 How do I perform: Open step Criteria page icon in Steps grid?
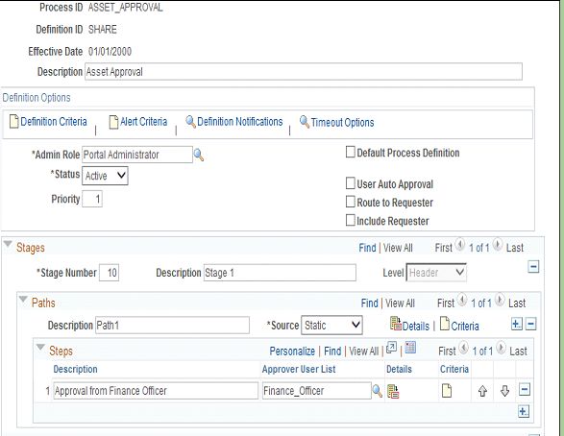[447, 391]
